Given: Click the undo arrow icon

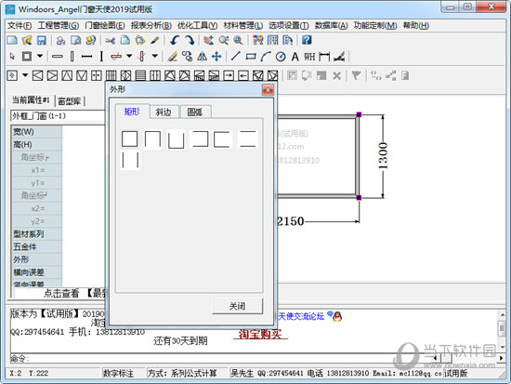Looking at the screenshot, I should 175,40.
